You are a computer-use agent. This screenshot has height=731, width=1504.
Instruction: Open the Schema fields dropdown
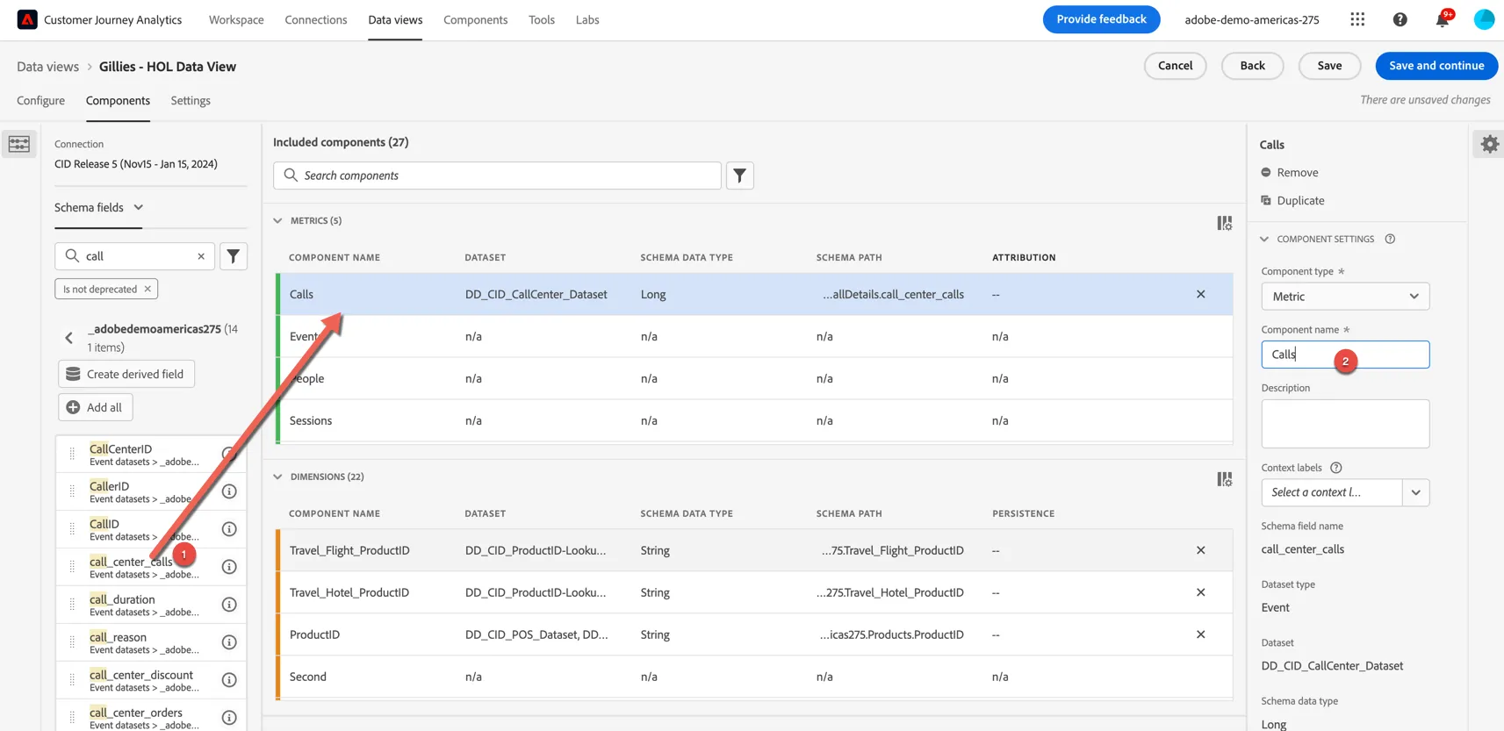[x=98, y=208]
